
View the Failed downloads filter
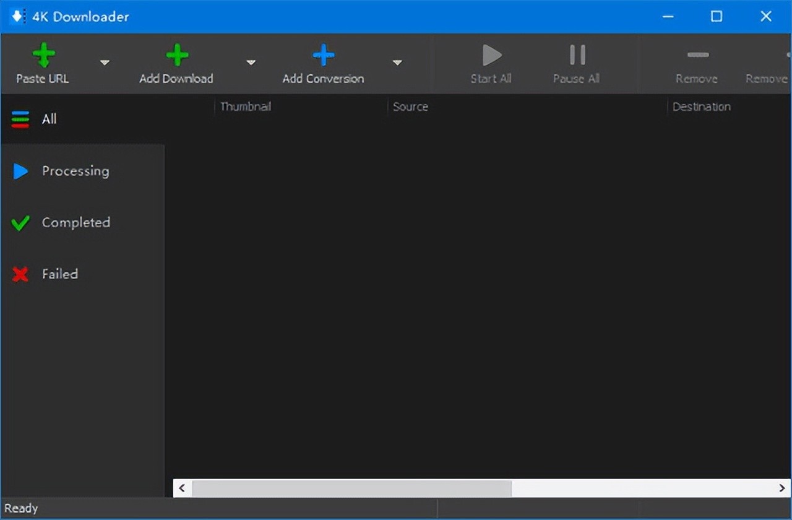[x=59, y=274]
